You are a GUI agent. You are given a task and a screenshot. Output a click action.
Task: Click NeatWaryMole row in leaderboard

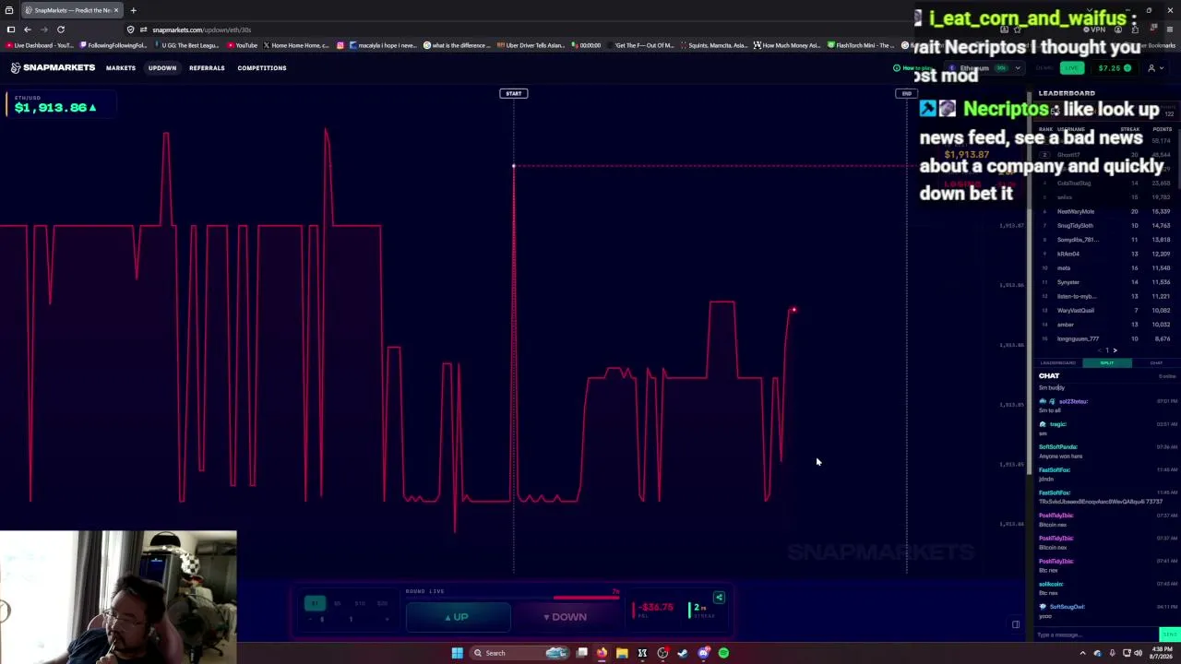1105,211
